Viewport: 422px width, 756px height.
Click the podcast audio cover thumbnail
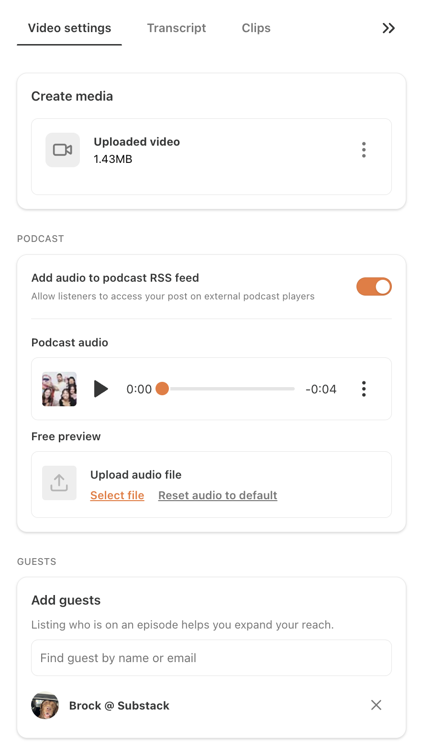point(59,389)
